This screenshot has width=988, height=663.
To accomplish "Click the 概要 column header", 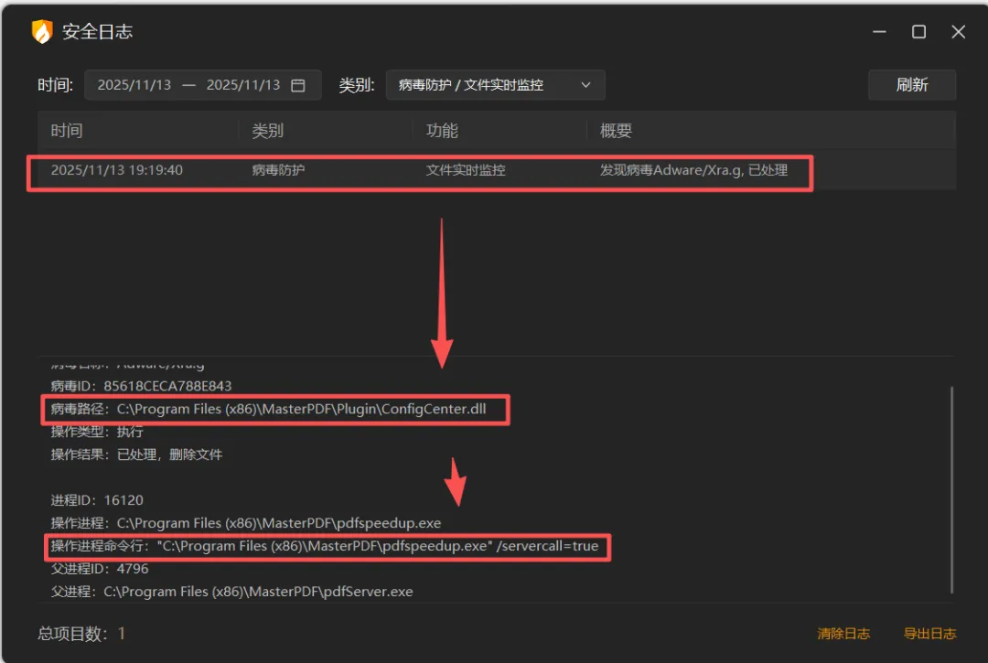I will tap(616, 131).
